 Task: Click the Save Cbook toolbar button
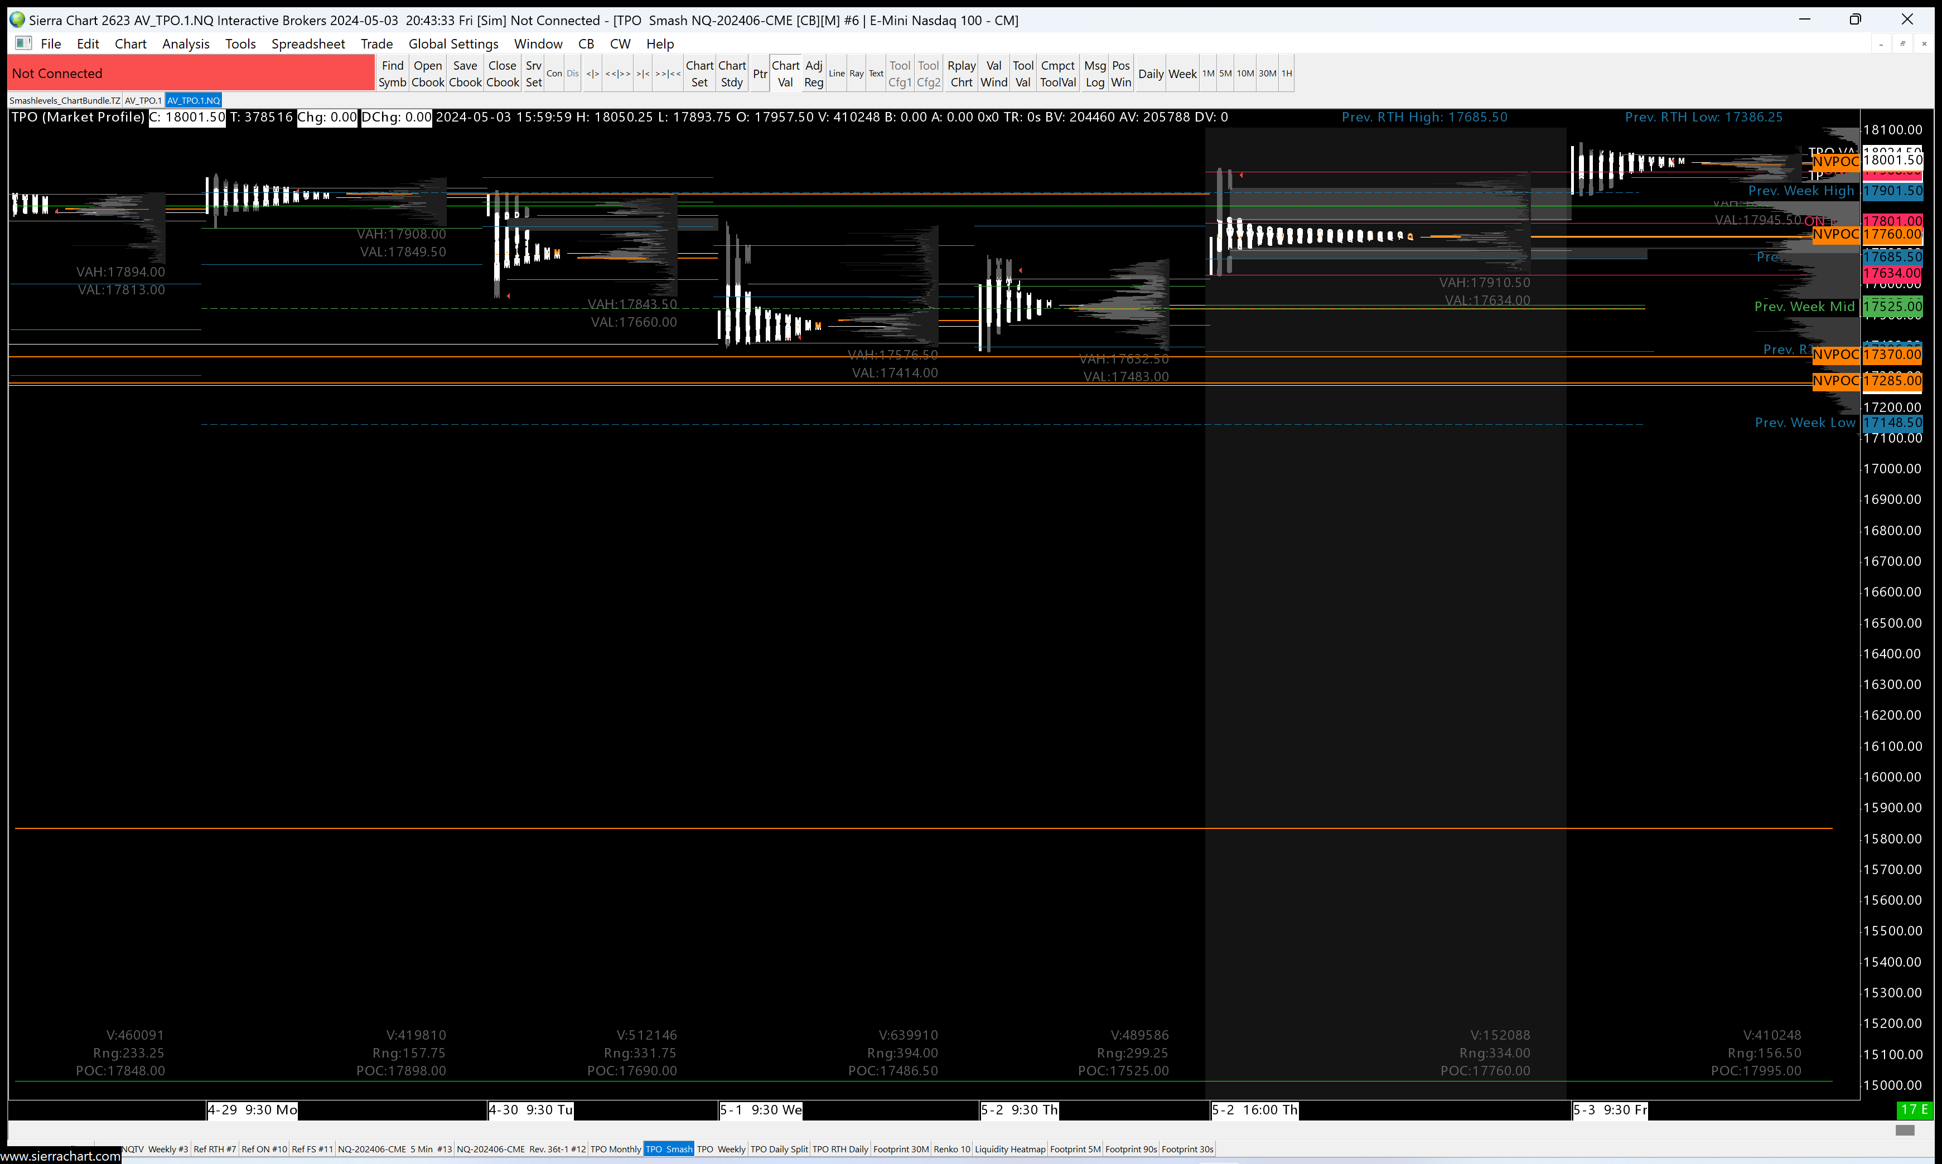pos(465,74)
